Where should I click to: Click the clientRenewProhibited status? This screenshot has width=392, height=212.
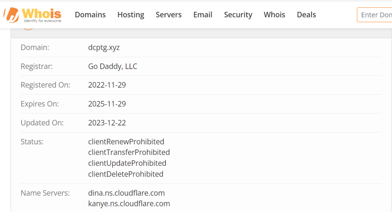coord(126,142)
